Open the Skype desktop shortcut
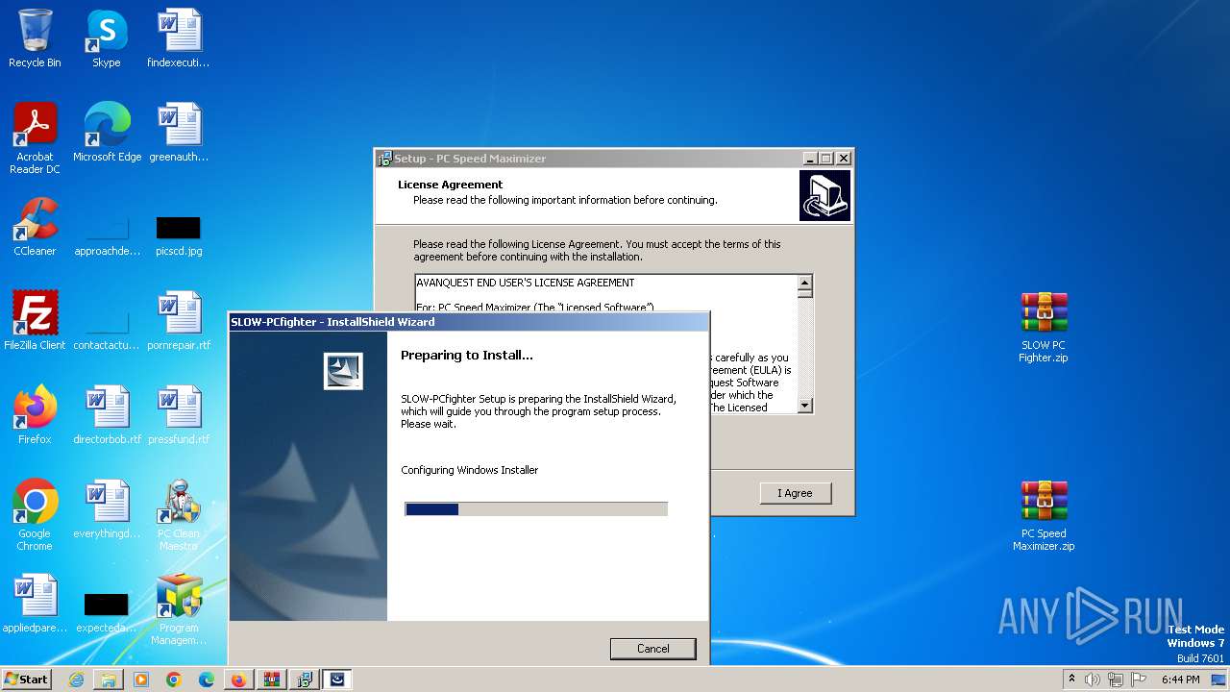Screen dimensions: 1230x692 [107, 38]
